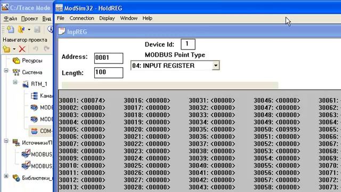This screenshot has height=192, width=341.
Task: Open Вид menu in Trace Mode
Action: (46, 19)
